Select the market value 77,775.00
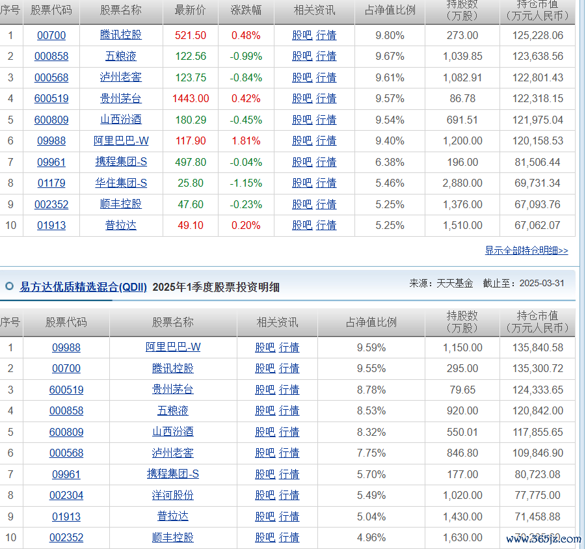This screenshot has height=549, width=586. [x=537, y=495]
